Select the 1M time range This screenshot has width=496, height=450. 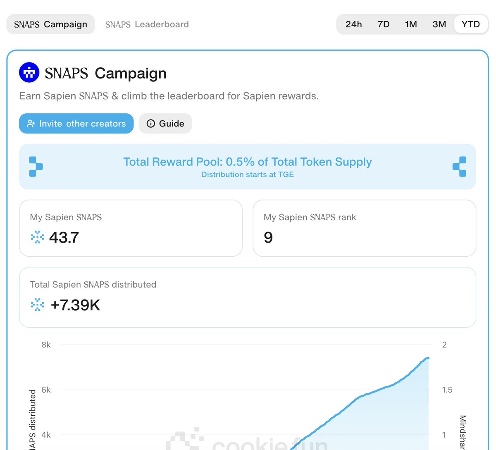[411, 24]
